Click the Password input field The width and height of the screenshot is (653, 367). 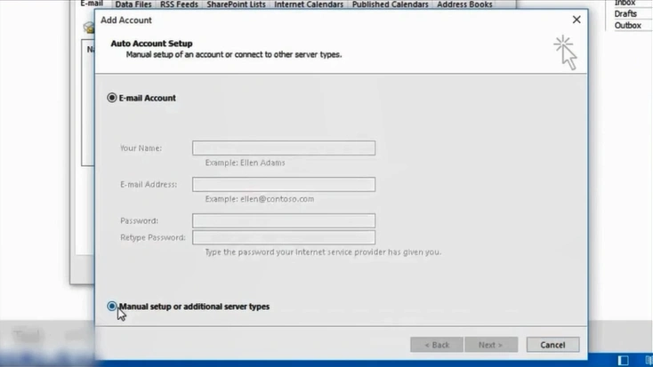pos(284,220)
